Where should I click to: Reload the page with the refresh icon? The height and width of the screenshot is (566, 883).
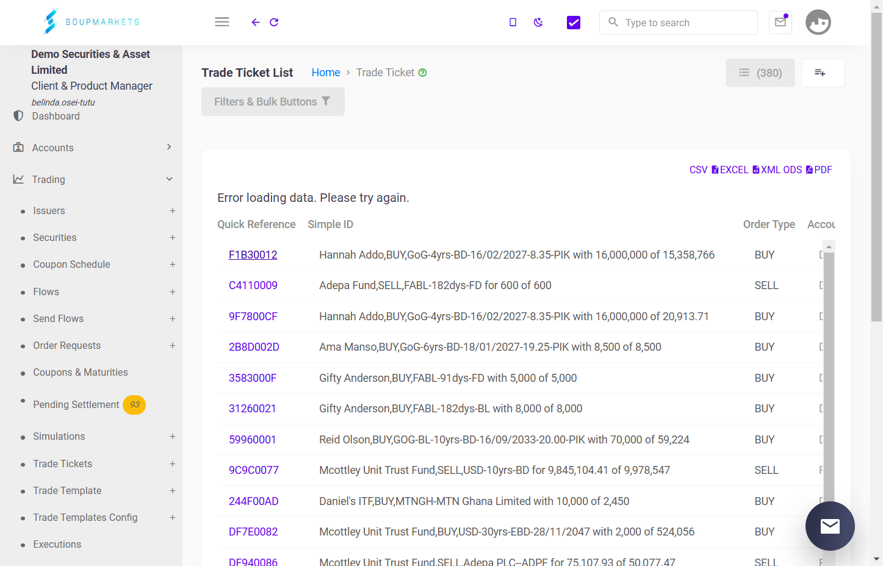(x=274, y=22)
